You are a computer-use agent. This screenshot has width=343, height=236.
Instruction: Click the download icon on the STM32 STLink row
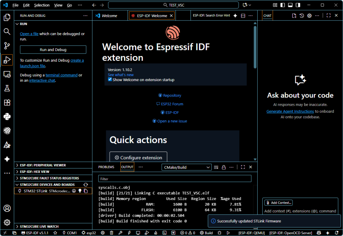(74, 191)
